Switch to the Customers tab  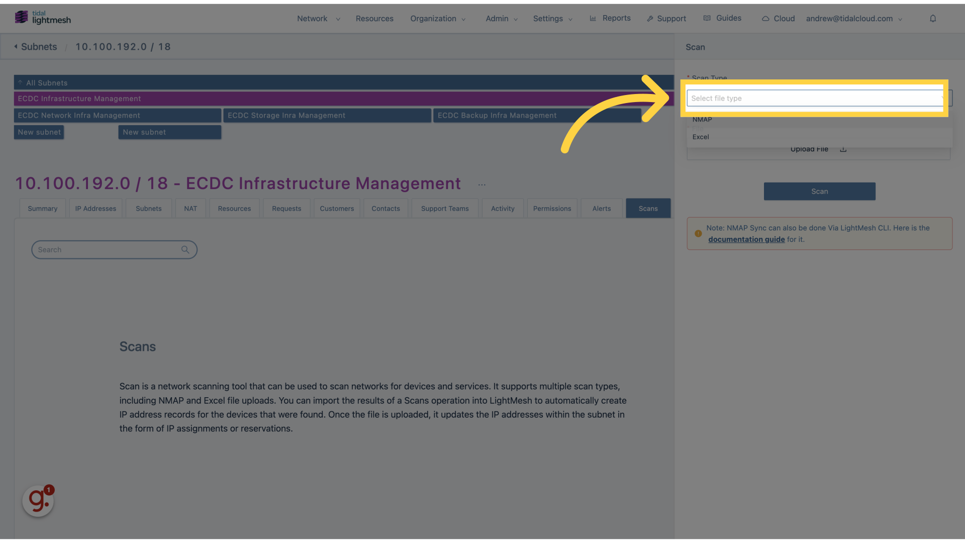pyautogui.click(x=337, y=209)
